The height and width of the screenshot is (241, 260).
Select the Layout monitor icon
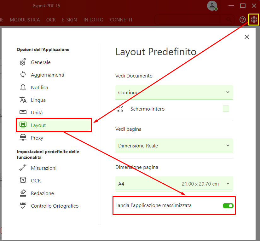23,125
